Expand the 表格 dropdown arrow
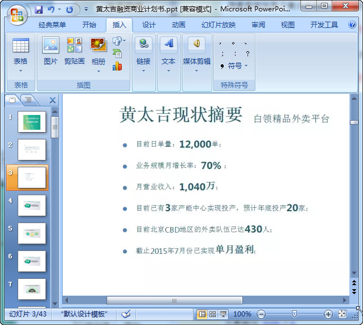 pos(20,71)
